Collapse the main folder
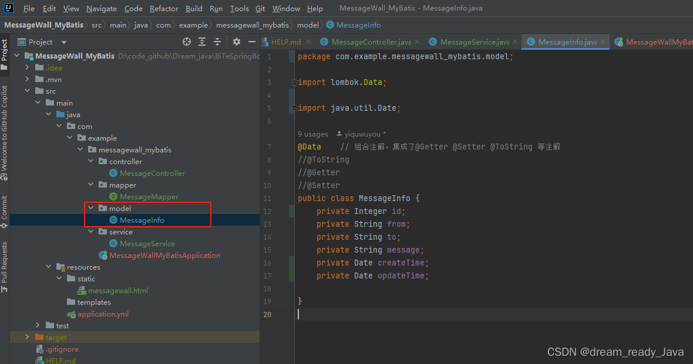 pyautogui.click(x=38, y=103)
